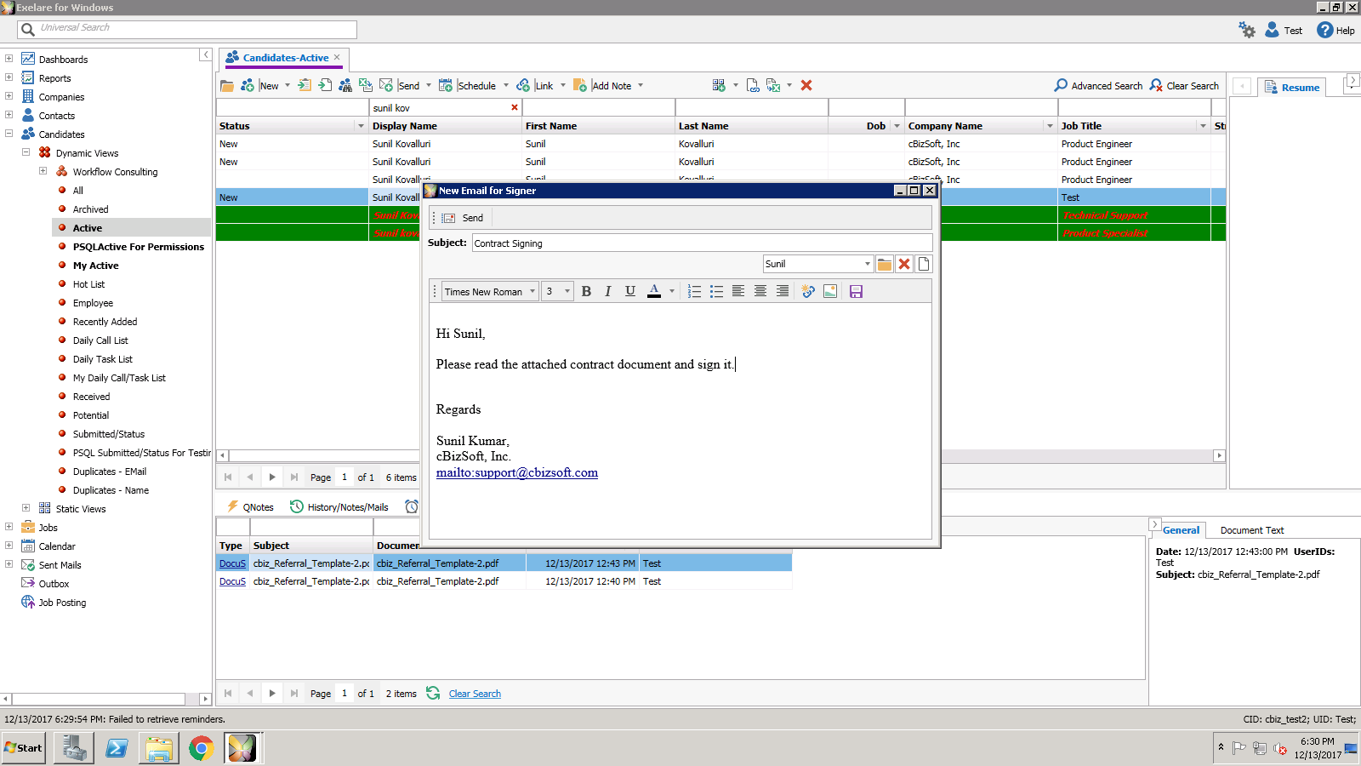
Task: Click the Advanced Search button
Action: (1098, 85)
